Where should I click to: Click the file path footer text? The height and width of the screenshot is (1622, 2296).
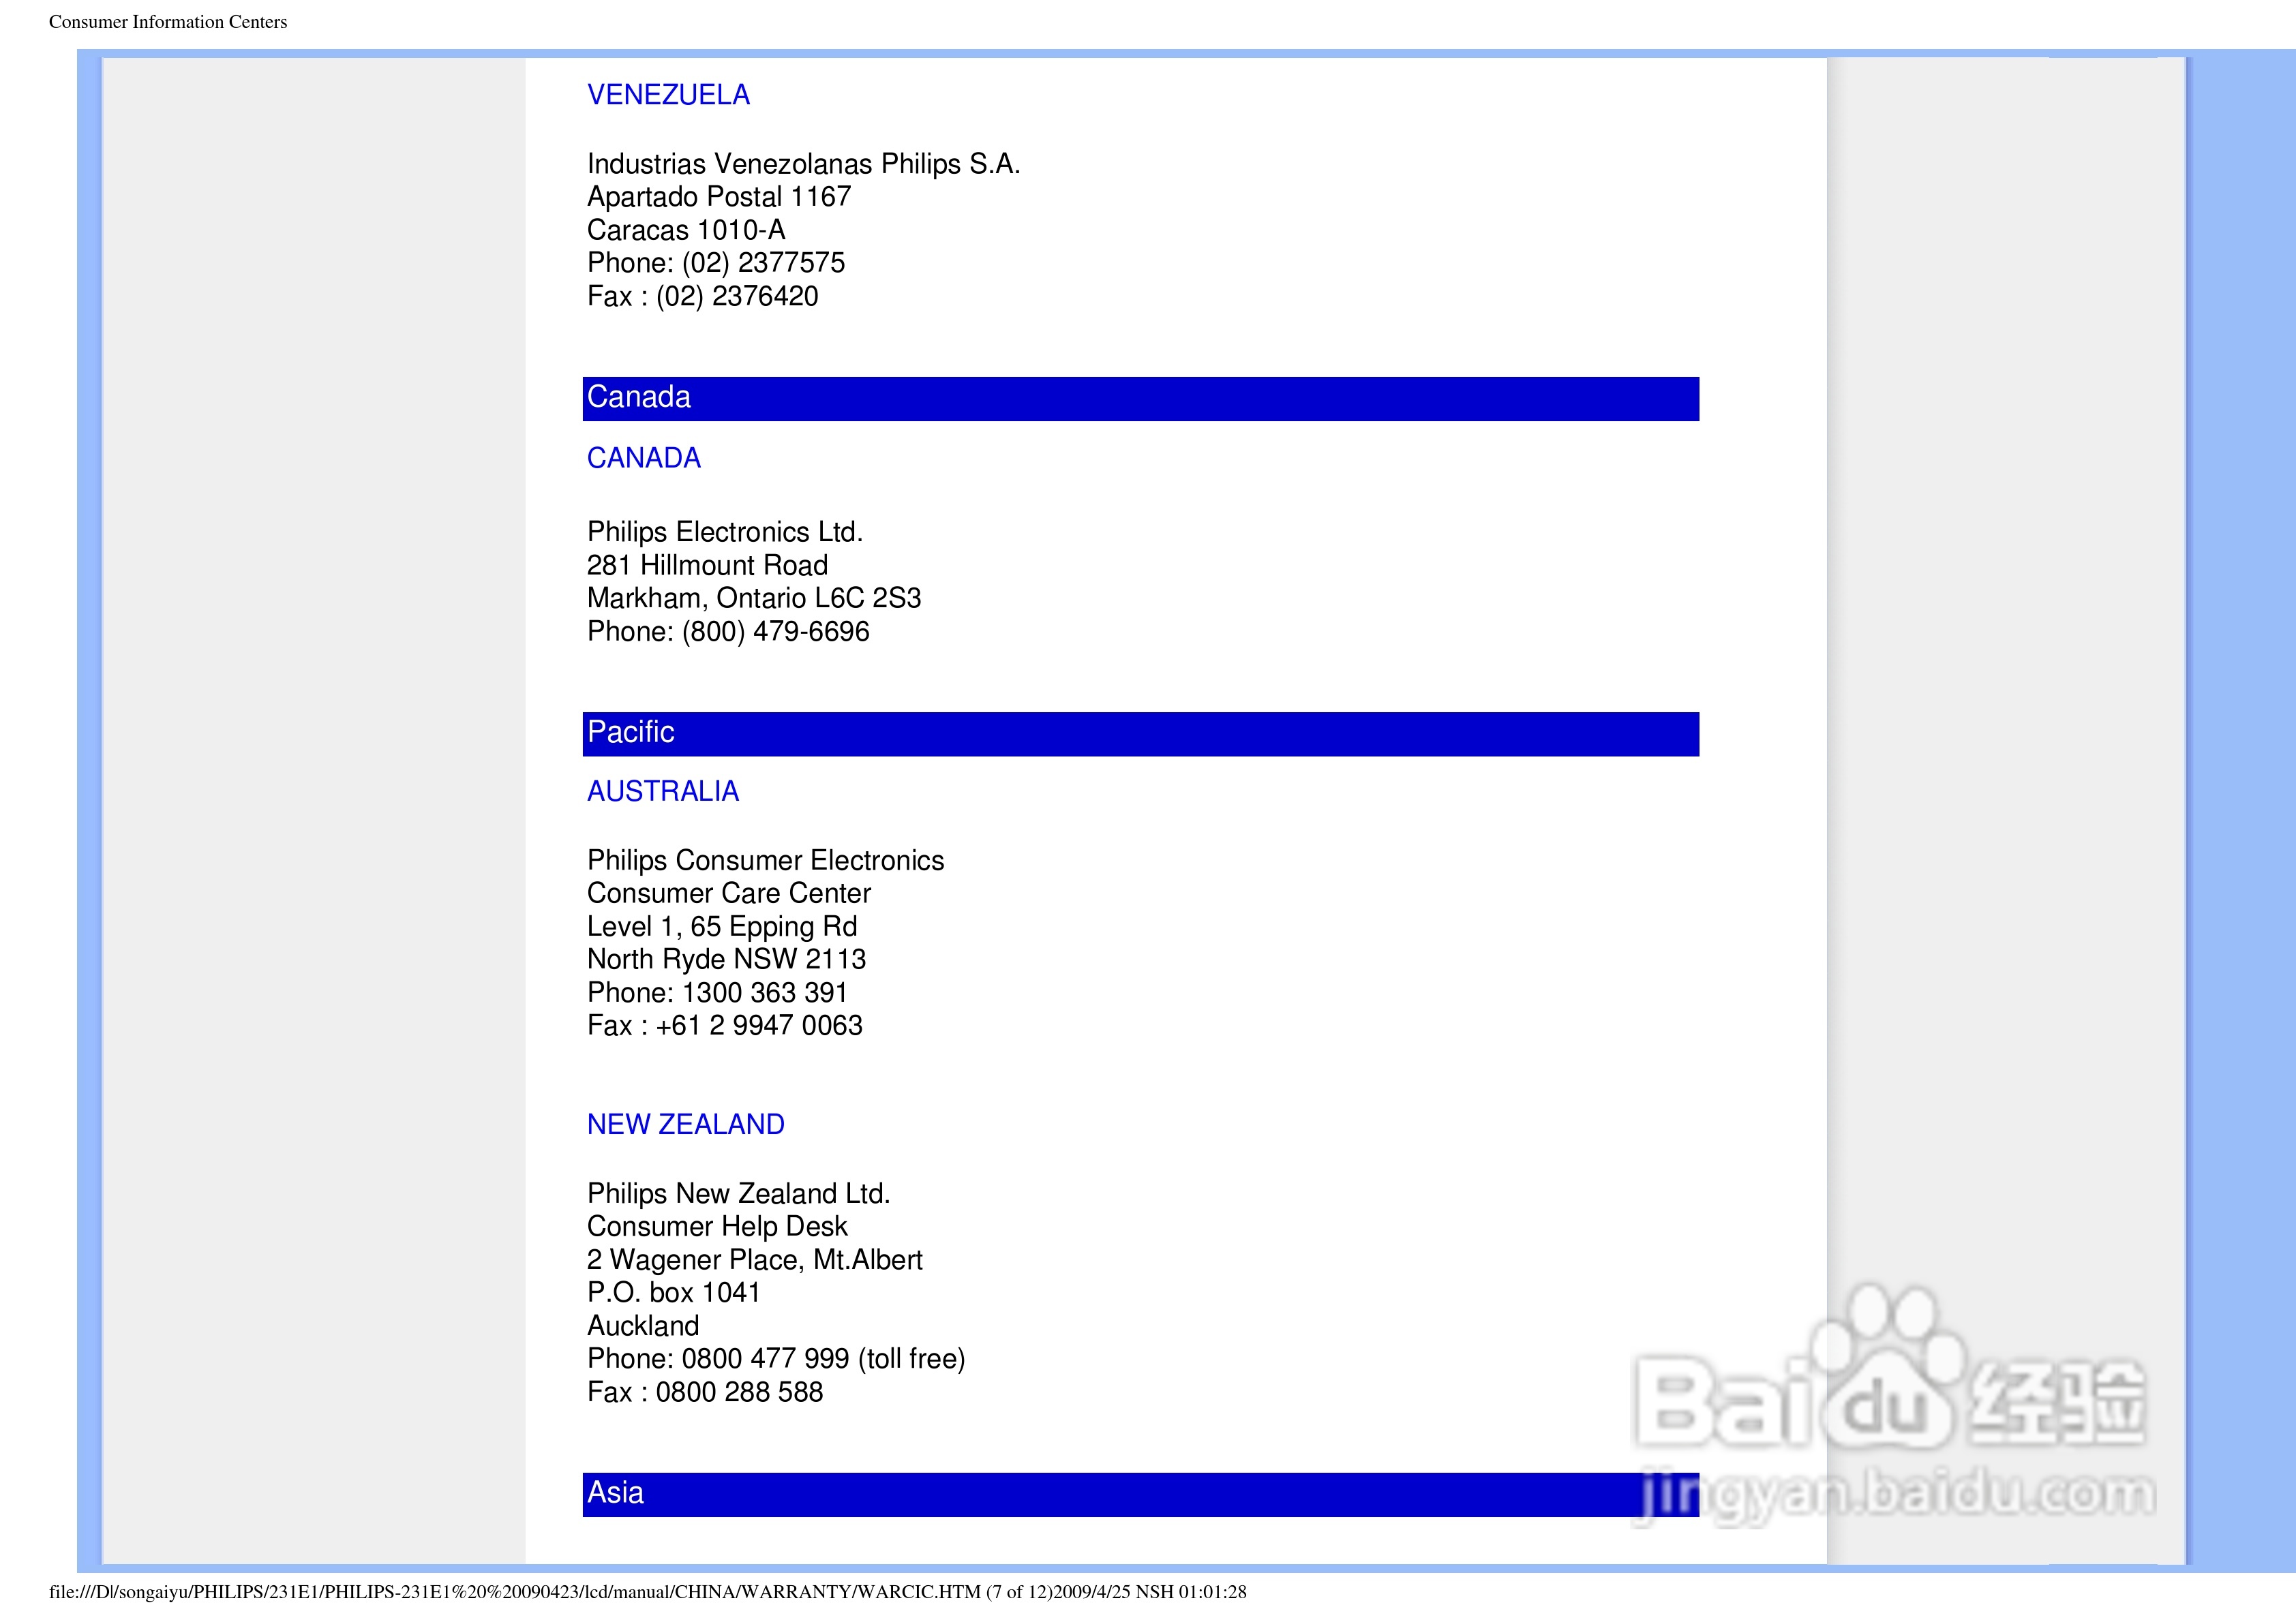[647, 1592]
